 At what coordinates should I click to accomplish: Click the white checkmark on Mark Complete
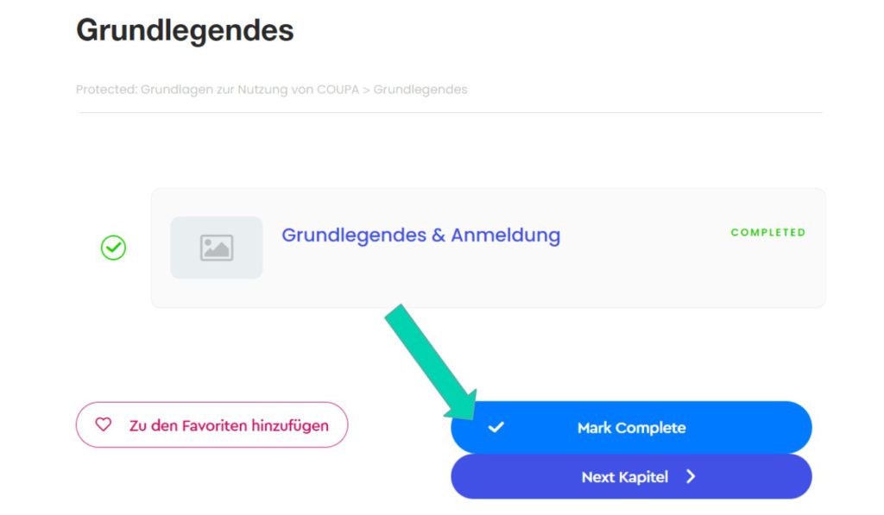tap(496, 427)
